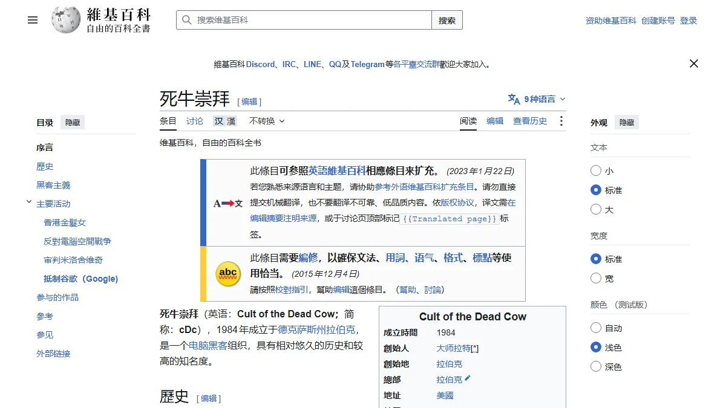726x408 pixels.
Task: Open 参考外语维基百科扩充条目 link
Action: [425, 187]
